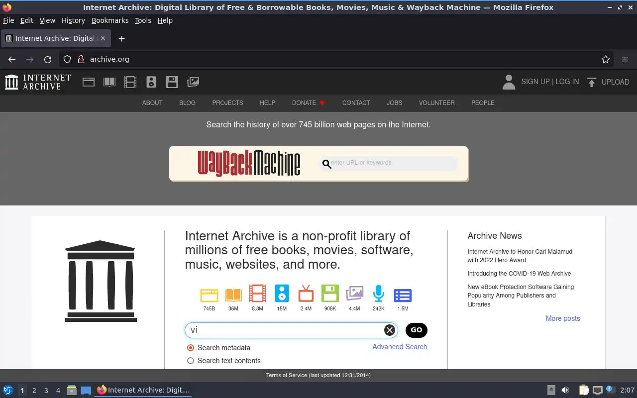Open the Edit menu

coord(27,20)
